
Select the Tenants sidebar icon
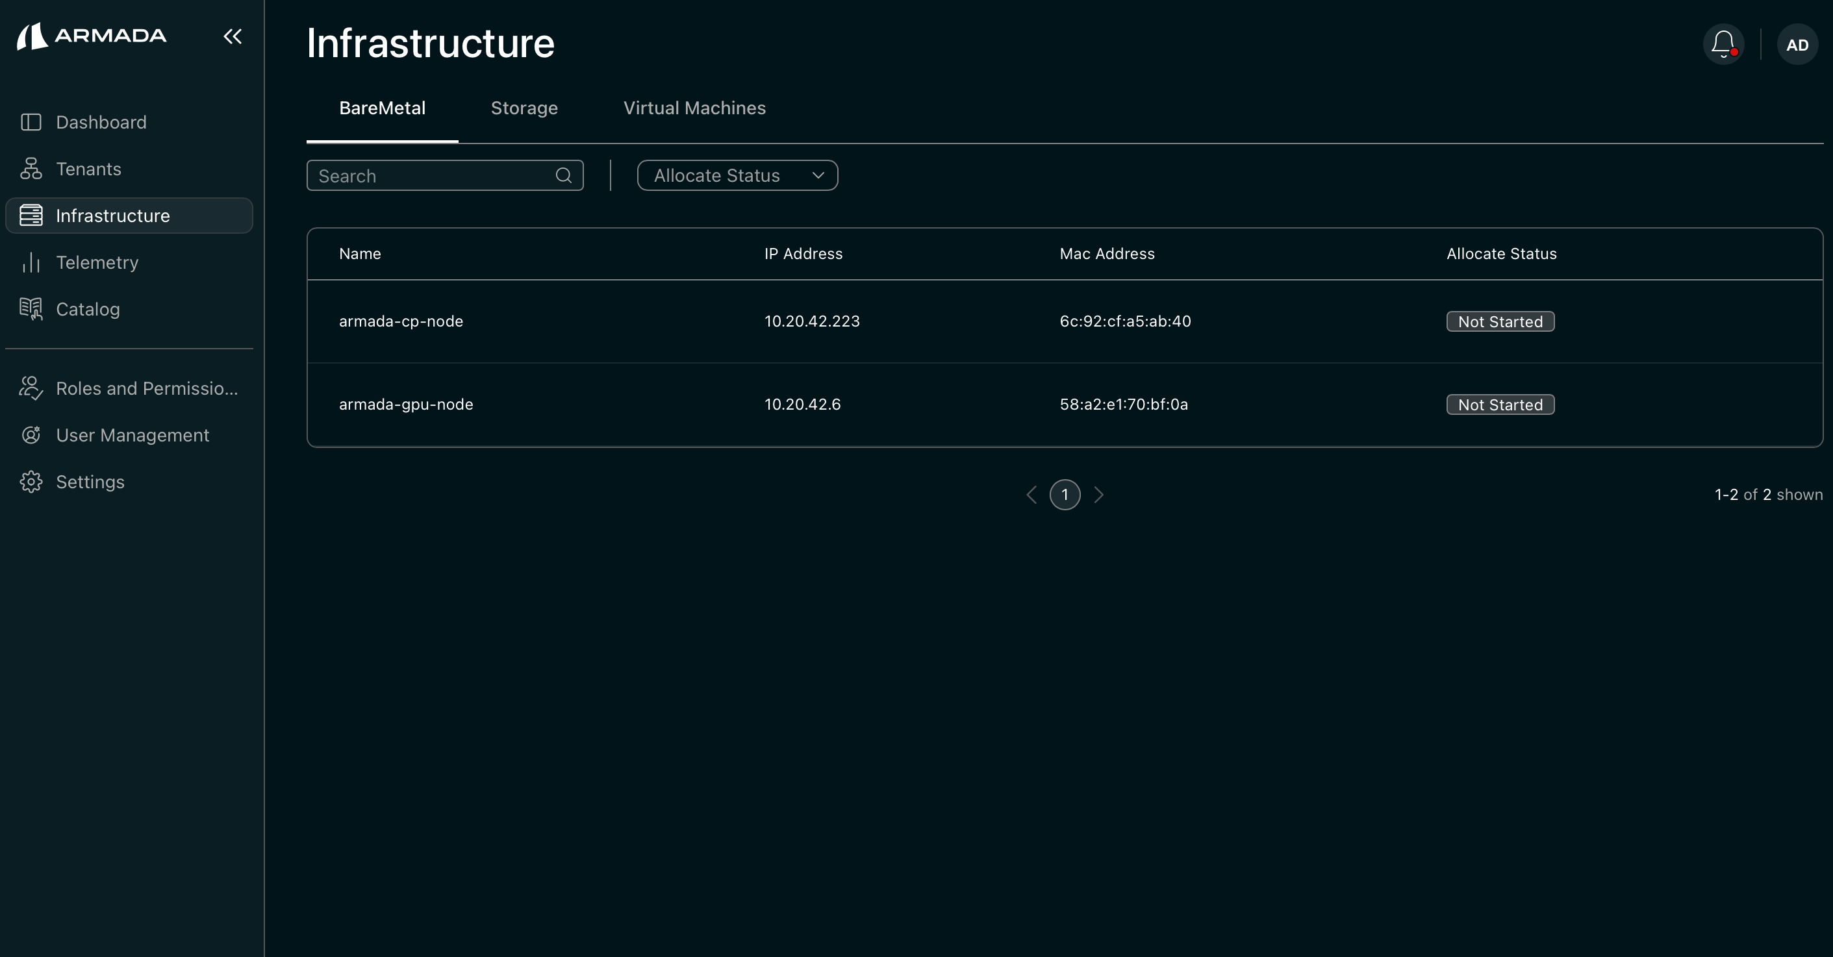(31, 169)
